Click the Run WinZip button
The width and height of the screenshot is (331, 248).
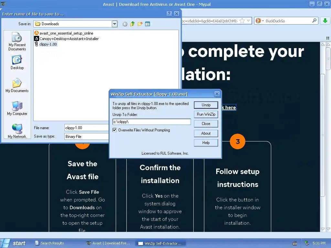[206, 114]
